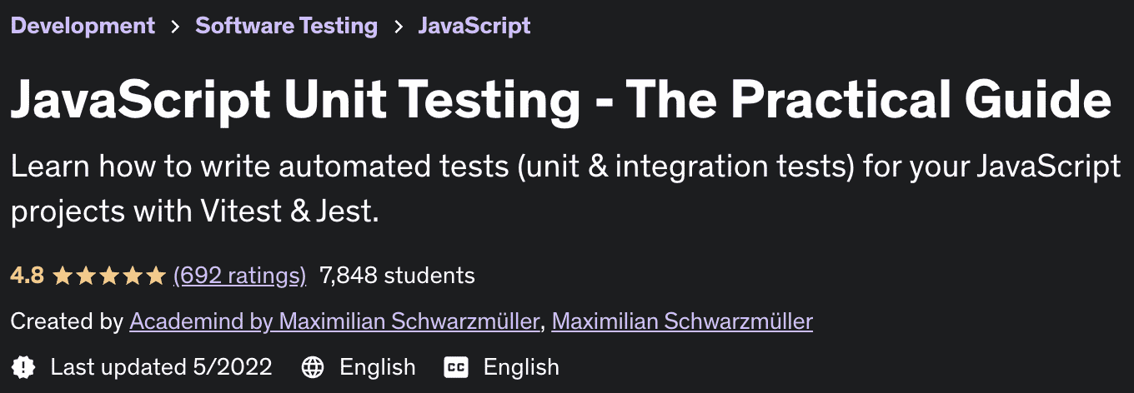Click the English label beside the globe
The height and width of the screenshot is (393, 1134).
(x=377, y=366)
